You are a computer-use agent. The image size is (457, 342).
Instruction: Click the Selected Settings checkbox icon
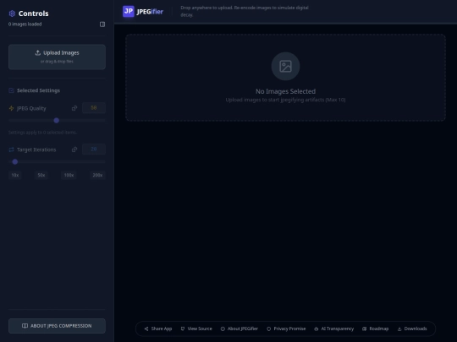11,90
